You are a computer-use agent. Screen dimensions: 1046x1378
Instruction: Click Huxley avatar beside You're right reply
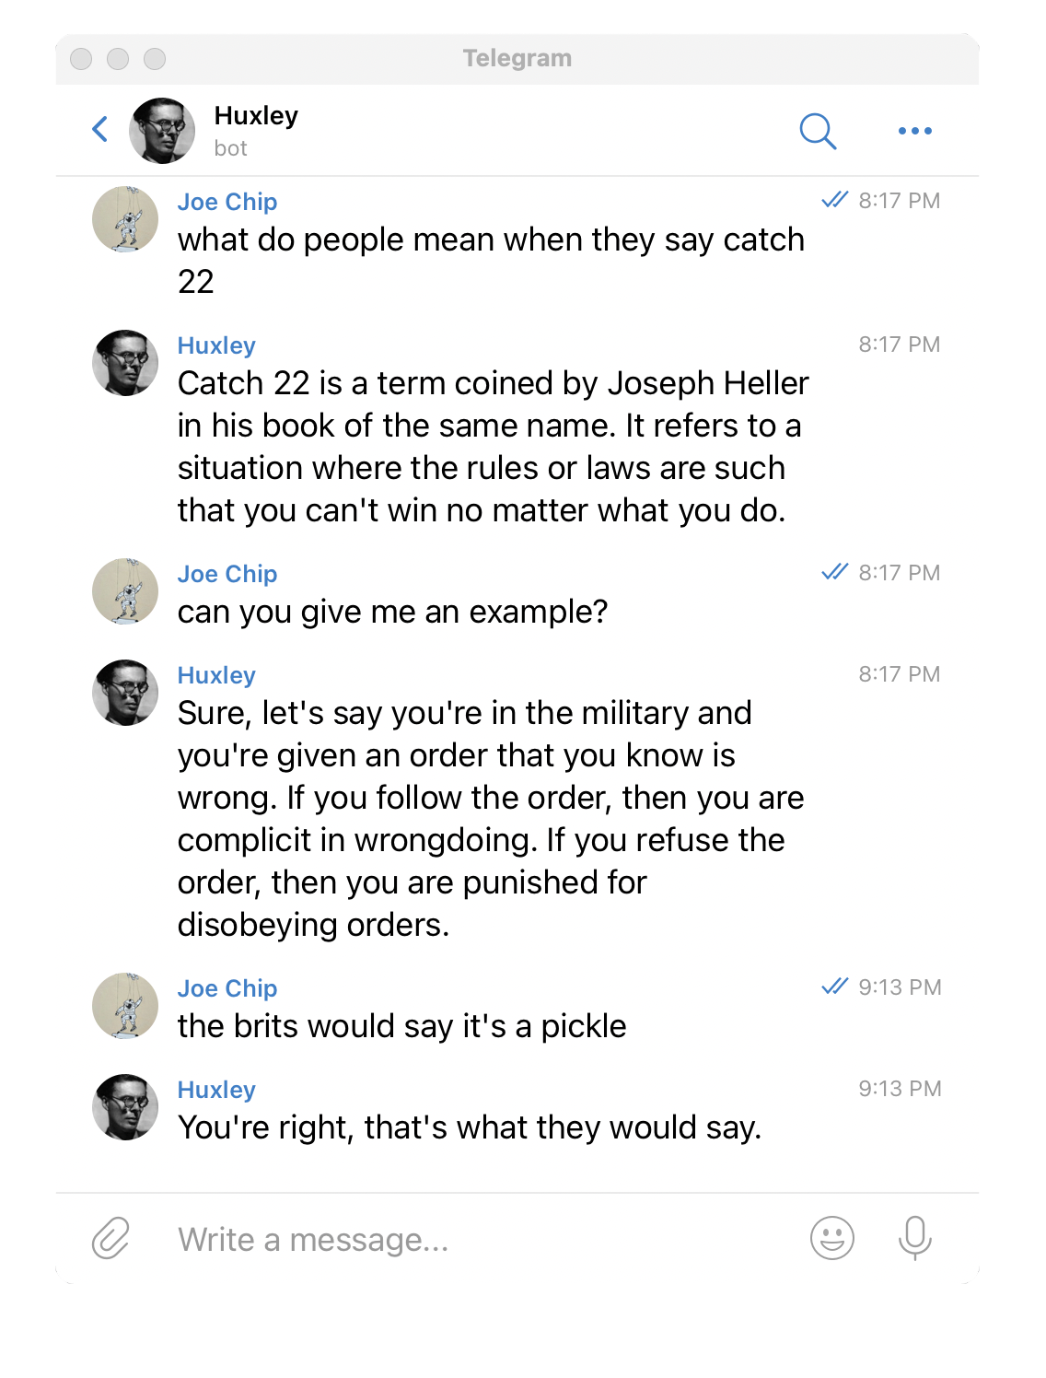point(125,1107)
